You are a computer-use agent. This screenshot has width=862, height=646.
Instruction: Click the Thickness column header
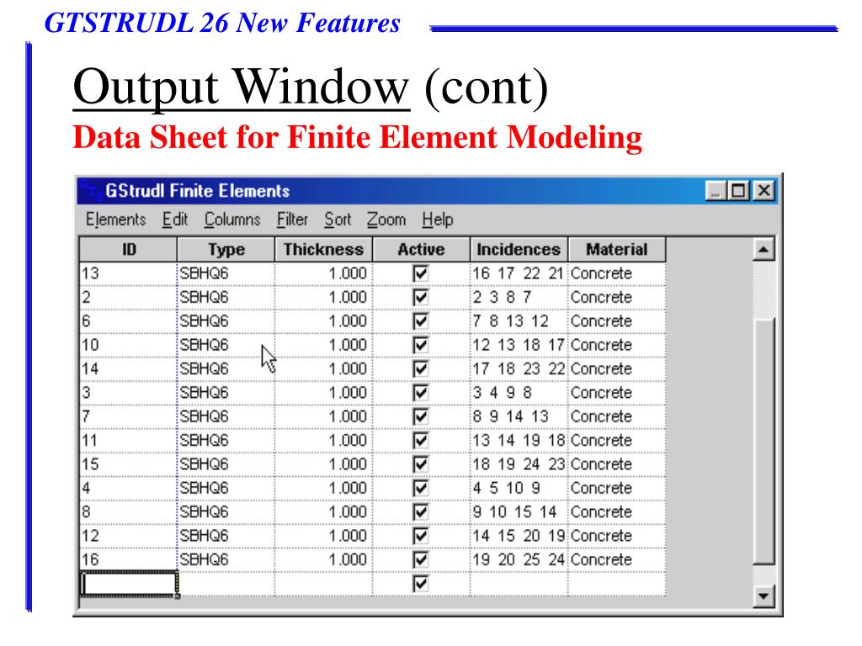coord(324,249)
